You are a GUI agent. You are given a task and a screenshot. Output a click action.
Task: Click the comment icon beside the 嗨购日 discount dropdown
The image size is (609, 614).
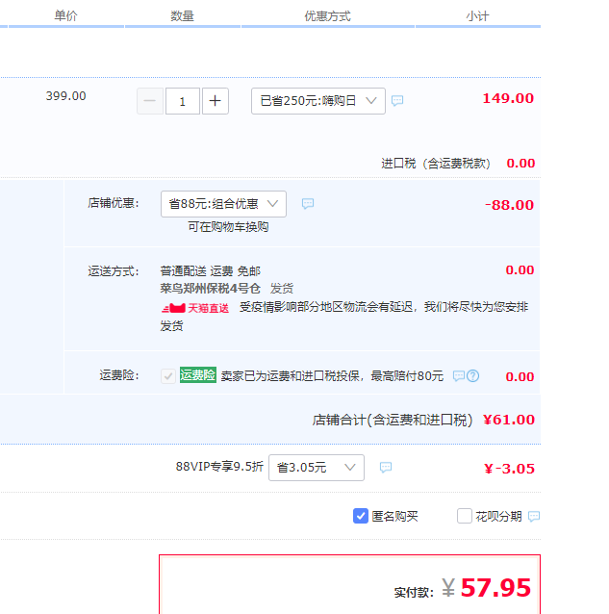(x=397, y=101)
